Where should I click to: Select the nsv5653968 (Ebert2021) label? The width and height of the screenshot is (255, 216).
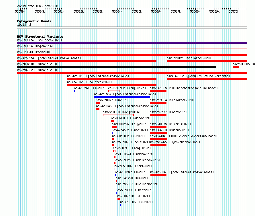tap(135, 190)
